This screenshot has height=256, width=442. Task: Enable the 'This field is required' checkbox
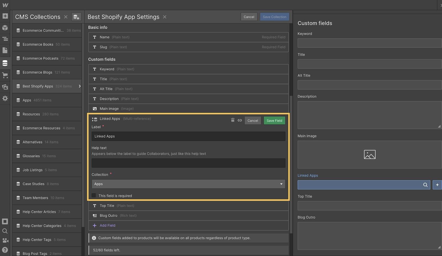coord(94,195)
